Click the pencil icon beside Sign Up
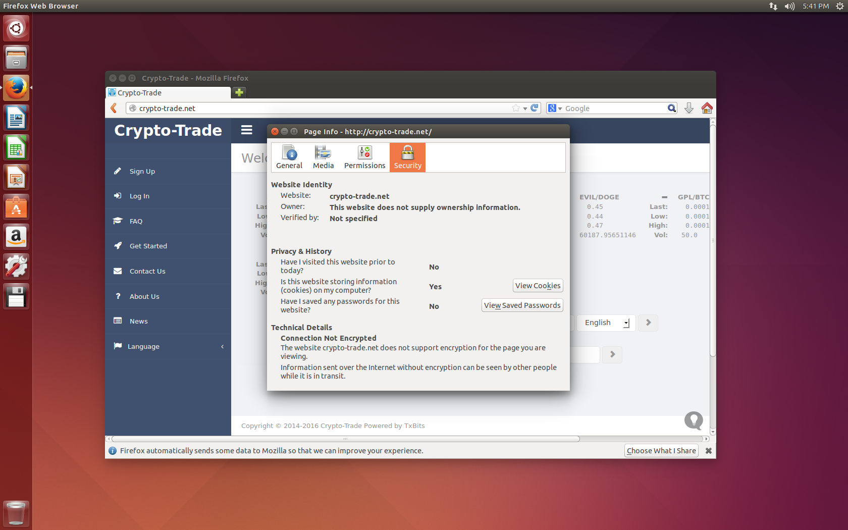848x530 pixels. coord(118,171)
